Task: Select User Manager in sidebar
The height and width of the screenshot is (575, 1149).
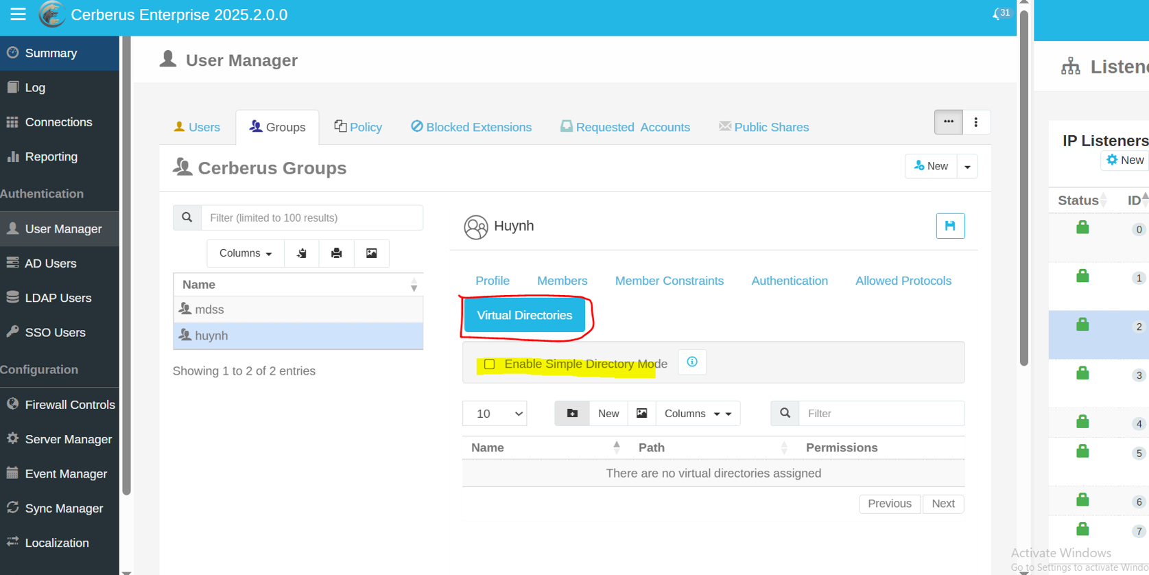Action: (x=60, y=228)
